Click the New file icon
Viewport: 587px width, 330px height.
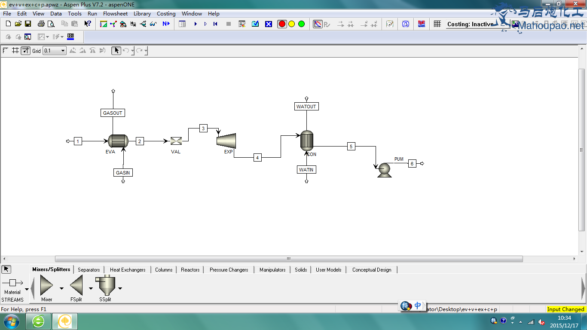click(x=8, y=24)
